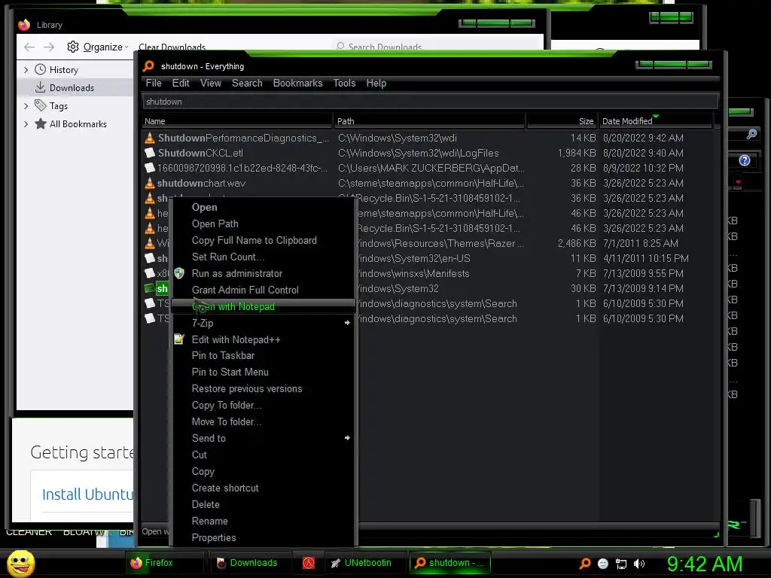Choose Restore previous versions

coord(263,389)
